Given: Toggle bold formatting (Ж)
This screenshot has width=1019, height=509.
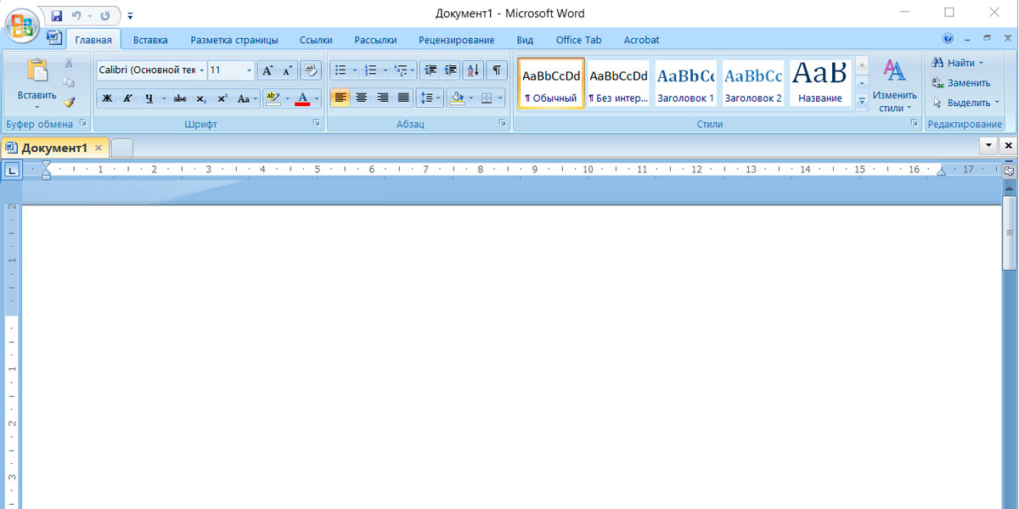Looking at the screenshot, I should click(x=107, y=98).
